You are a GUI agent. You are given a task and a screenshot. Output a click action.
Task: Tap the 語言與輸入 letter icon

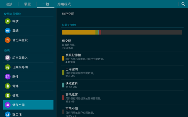[x=8, y=58]
